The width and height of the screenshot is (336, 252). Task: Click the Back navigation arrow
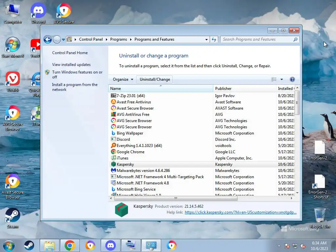48,39
